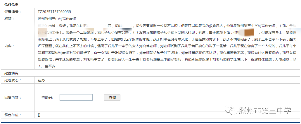Click the last content line 人一生平安！
The height and width of the screenshot is (124, 301).
[48, 66]
